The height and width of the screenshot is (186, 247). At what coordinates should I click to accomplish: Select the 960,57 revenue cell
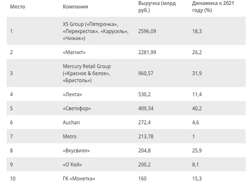[146, 73]
